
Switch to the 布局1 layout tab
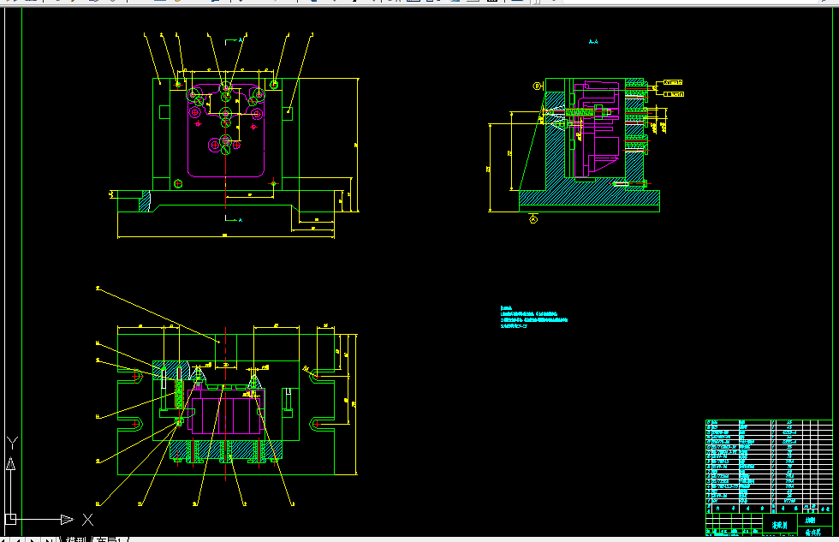110,539
